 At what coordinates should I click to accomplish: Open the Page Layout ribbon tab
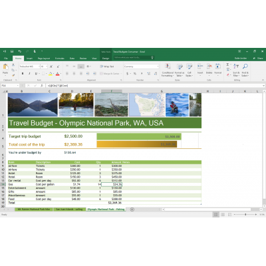coord(44,59)
